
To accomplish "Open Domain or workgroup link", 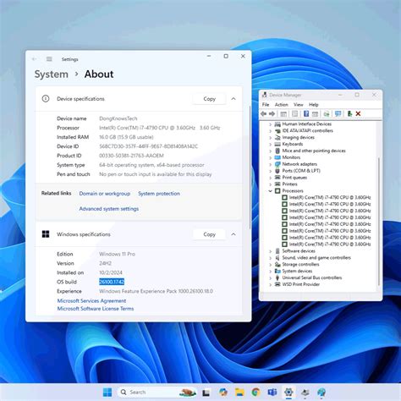I will pyautogui.click(x=105, y=194).
